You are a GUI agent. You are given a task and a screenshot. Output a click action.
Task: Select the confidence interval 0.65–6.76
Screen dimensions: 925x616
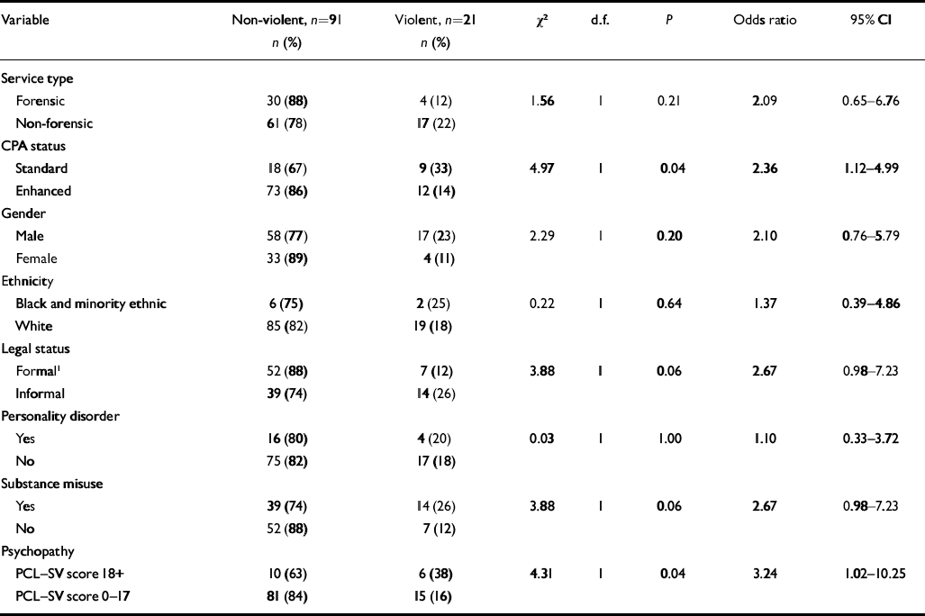[x=855, y=101]
